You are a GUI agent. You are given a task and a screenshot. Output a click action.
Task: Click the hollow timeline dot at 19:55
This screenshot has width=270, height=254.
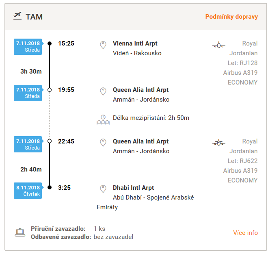[50, 90]
